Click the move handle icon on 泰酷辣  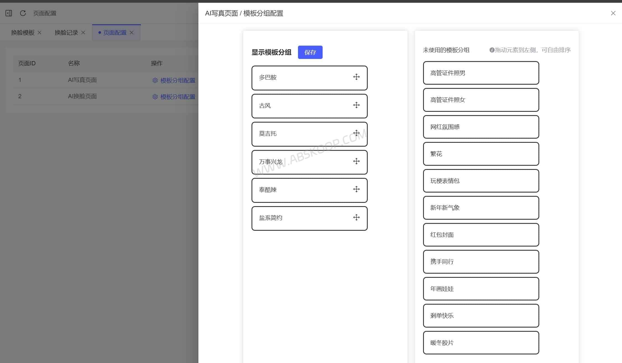pyautogui.click(x=356, y=189)
